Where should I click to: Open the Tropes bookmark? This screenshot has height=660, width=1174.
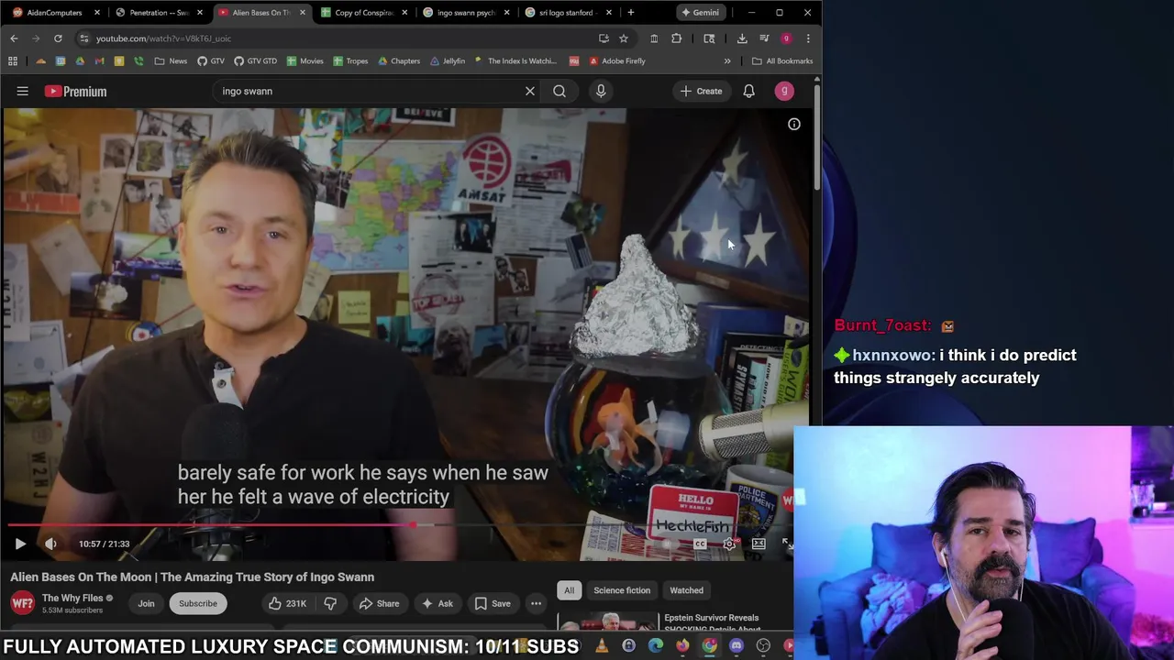[x=350, y=61]
